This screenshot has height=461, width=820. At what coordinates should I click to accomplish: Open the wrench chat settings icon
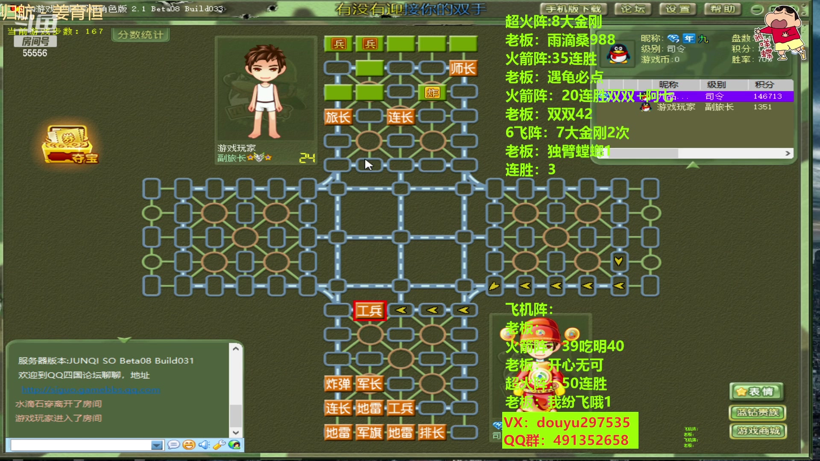[219, 445]
